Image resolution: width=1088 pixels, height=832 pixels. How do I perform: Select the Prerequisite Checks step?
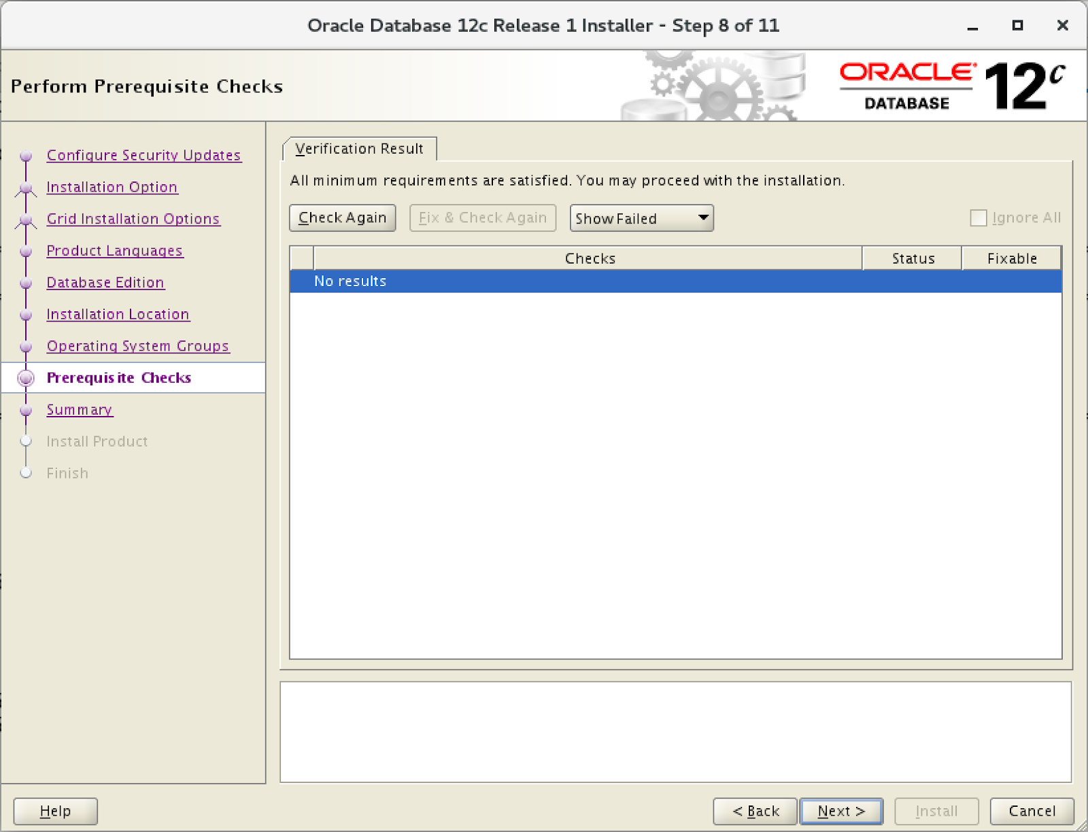tap(118, 378)
